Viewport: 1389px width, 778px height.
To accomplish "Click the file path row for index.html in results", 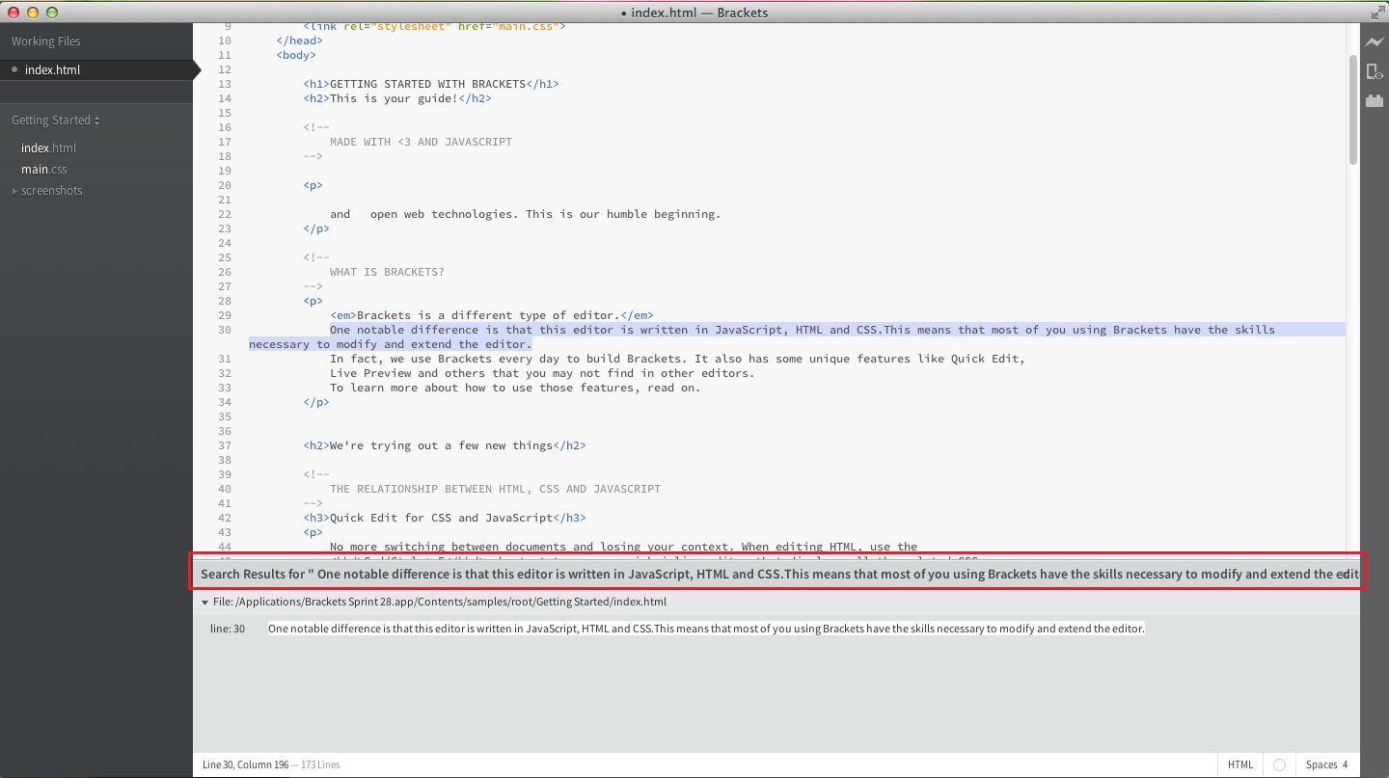I will [776, 602].
